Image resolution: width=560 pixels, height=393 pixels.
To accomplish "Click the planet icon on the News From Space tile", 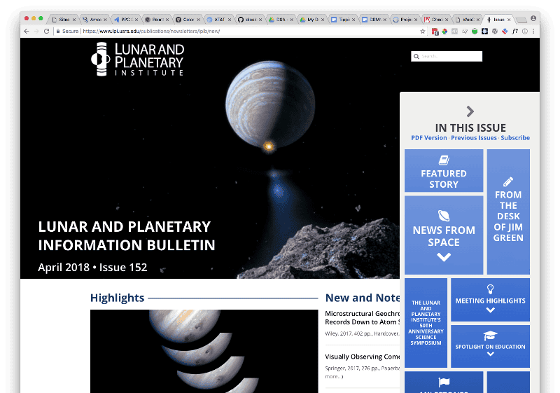I will (x=444, y=216).
